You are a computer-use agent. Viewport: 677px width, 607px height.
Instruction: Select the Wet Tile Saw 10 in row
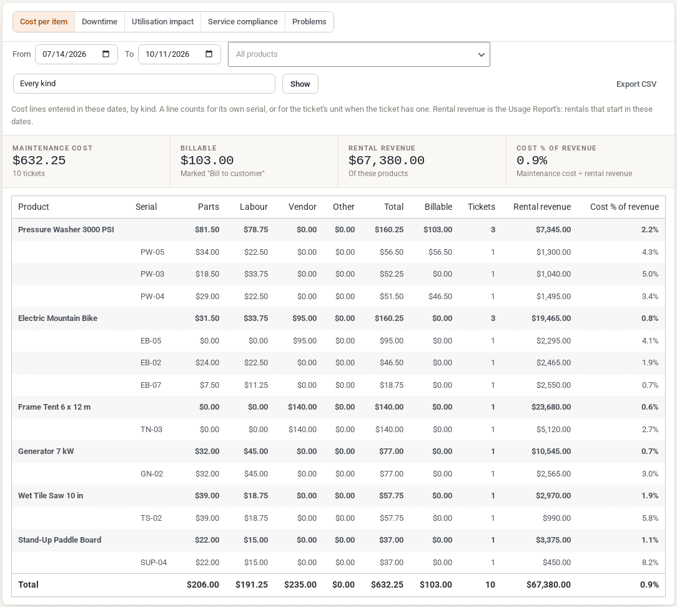click(338, 496)
